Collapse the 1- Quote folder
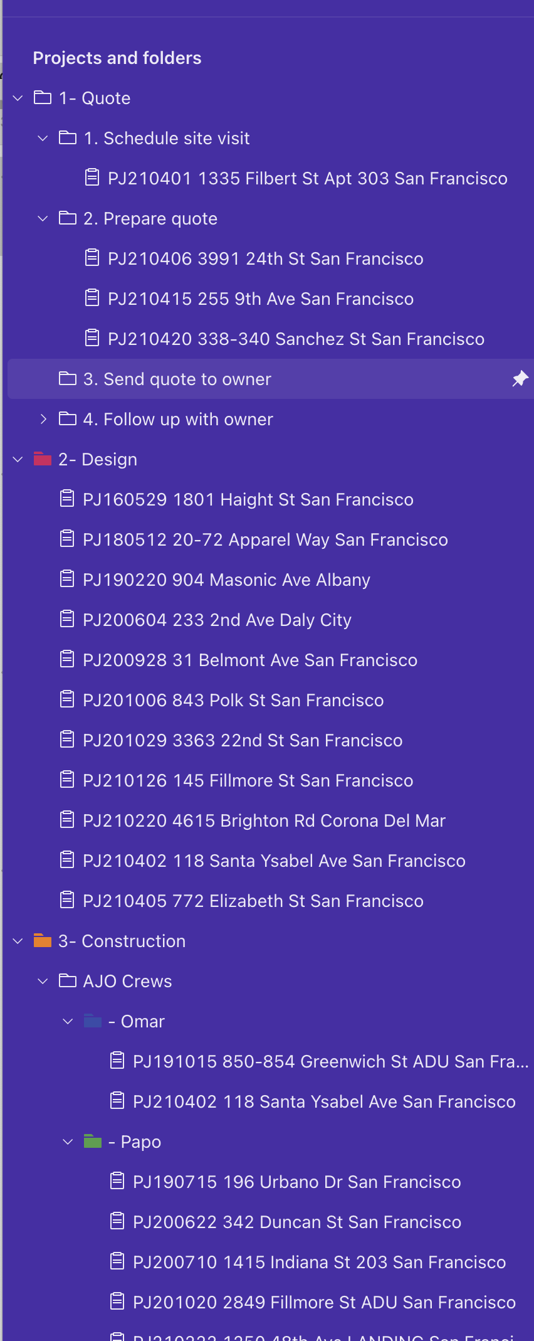The image size is (534, 1341). coord(18,98)
